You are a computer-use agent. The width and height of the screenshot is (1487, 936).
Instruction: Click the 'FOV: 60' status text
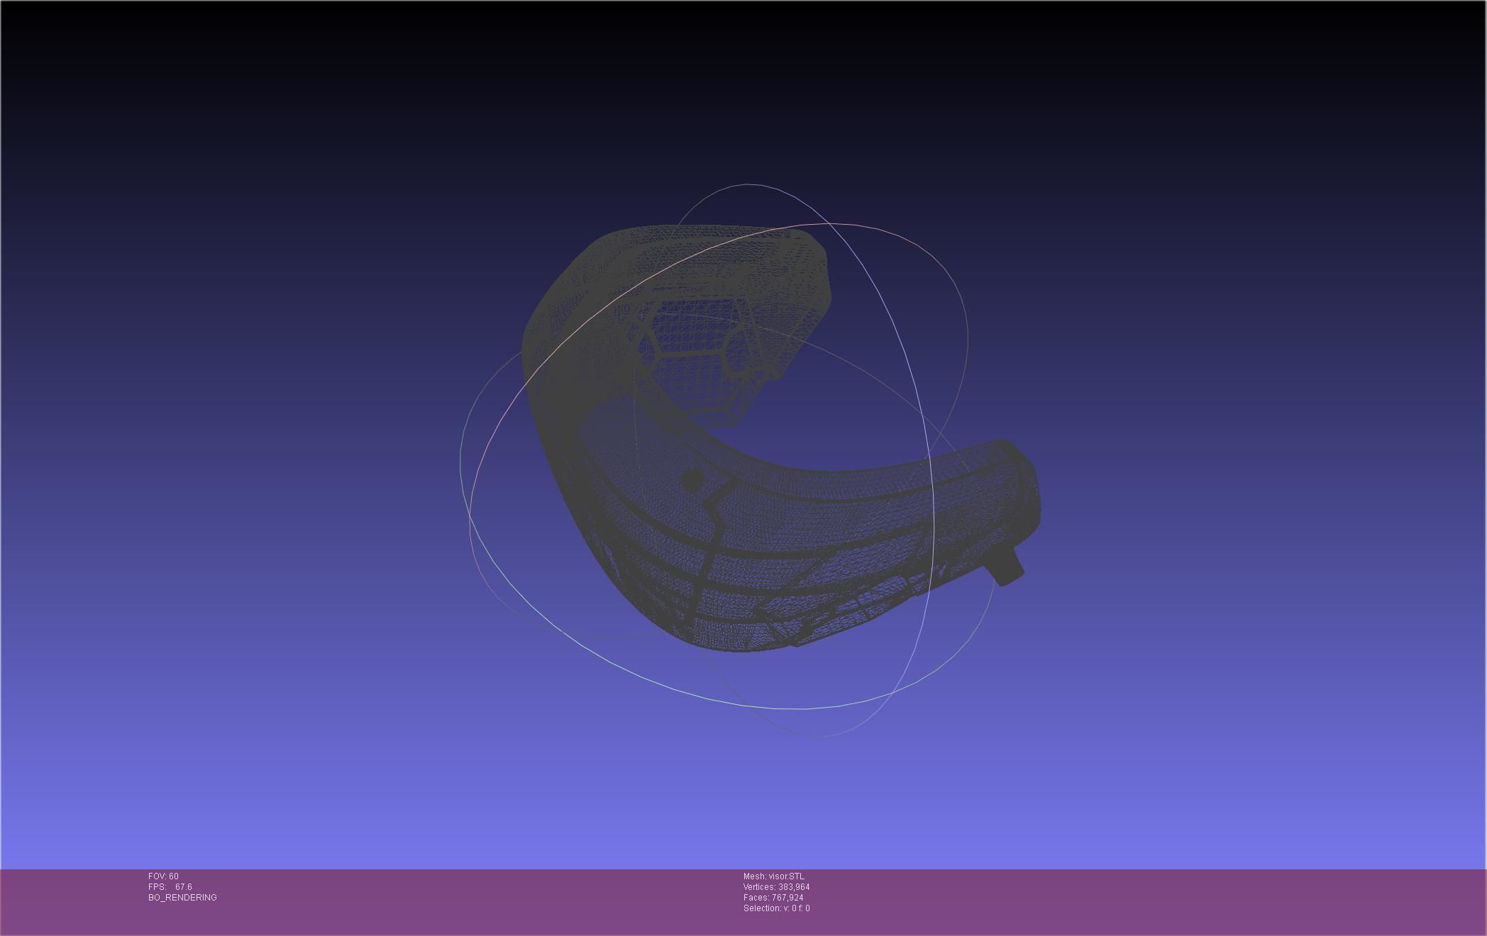click(163, 876)
